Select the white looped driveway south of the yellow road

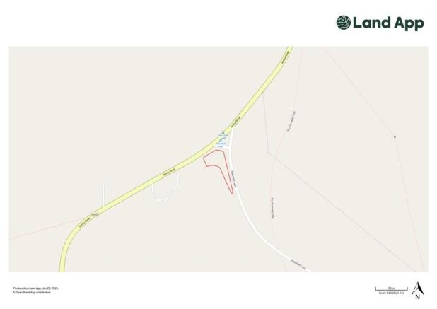tap(165, 186)
